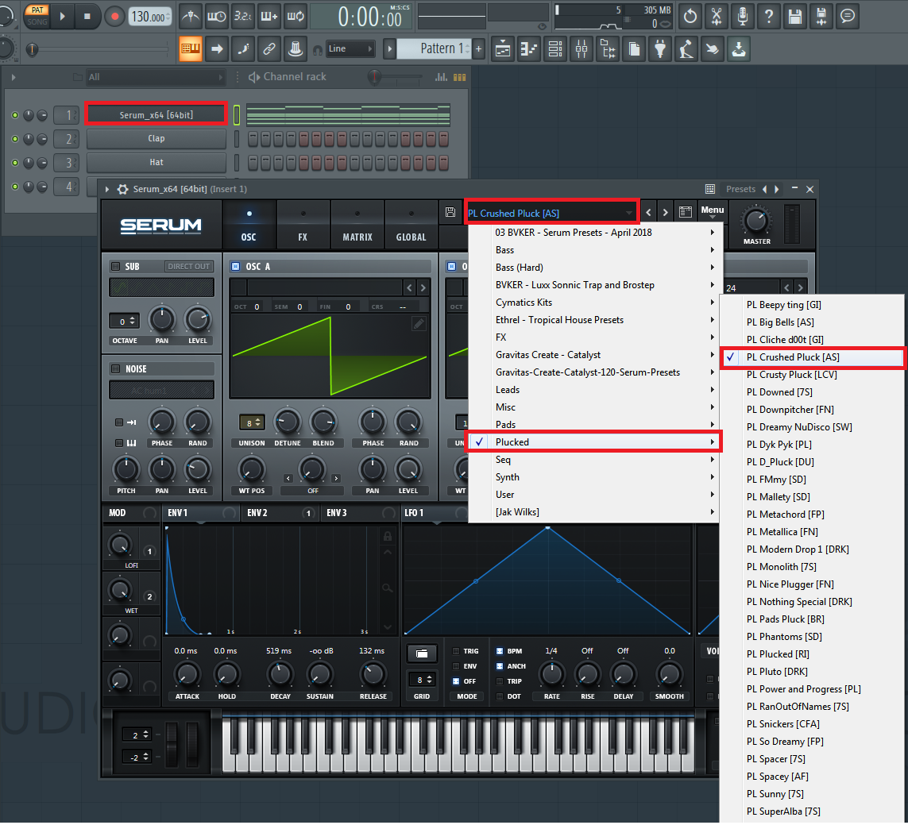Open undo history icon in toolbar
Screen dimensions: 908x825
click(x=690, y=16)
